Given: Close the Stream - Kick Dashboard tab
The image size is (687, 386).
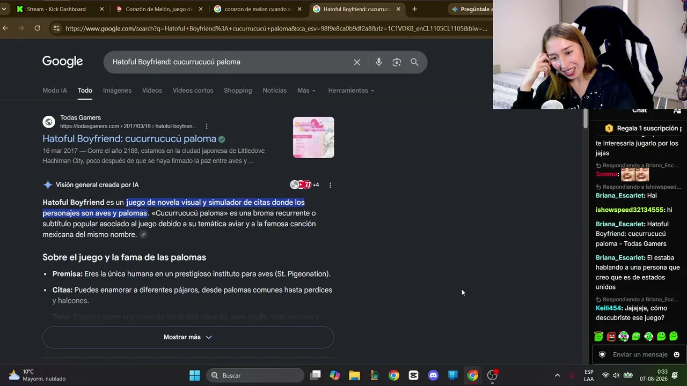Looking at the screenshot, I should [102, 9].
